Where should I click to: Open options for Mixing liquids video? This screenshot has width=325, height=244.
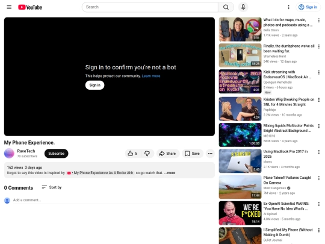tap(319, 126)
